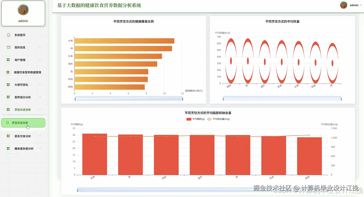
Task: Click the admin name under sidebar avatar
Action: (23, 21)
